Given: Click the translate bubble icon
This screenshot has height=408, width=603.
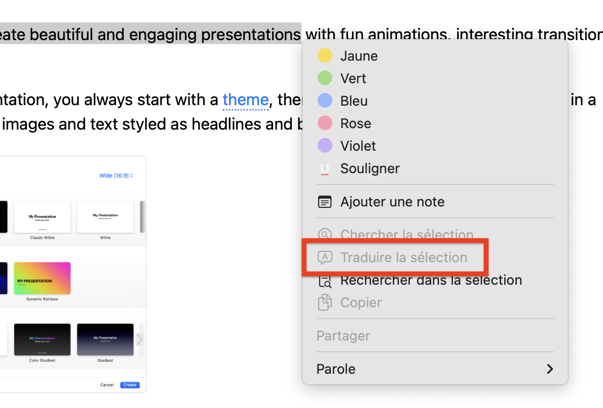Looking at the screenshot, I should (325, 257).
